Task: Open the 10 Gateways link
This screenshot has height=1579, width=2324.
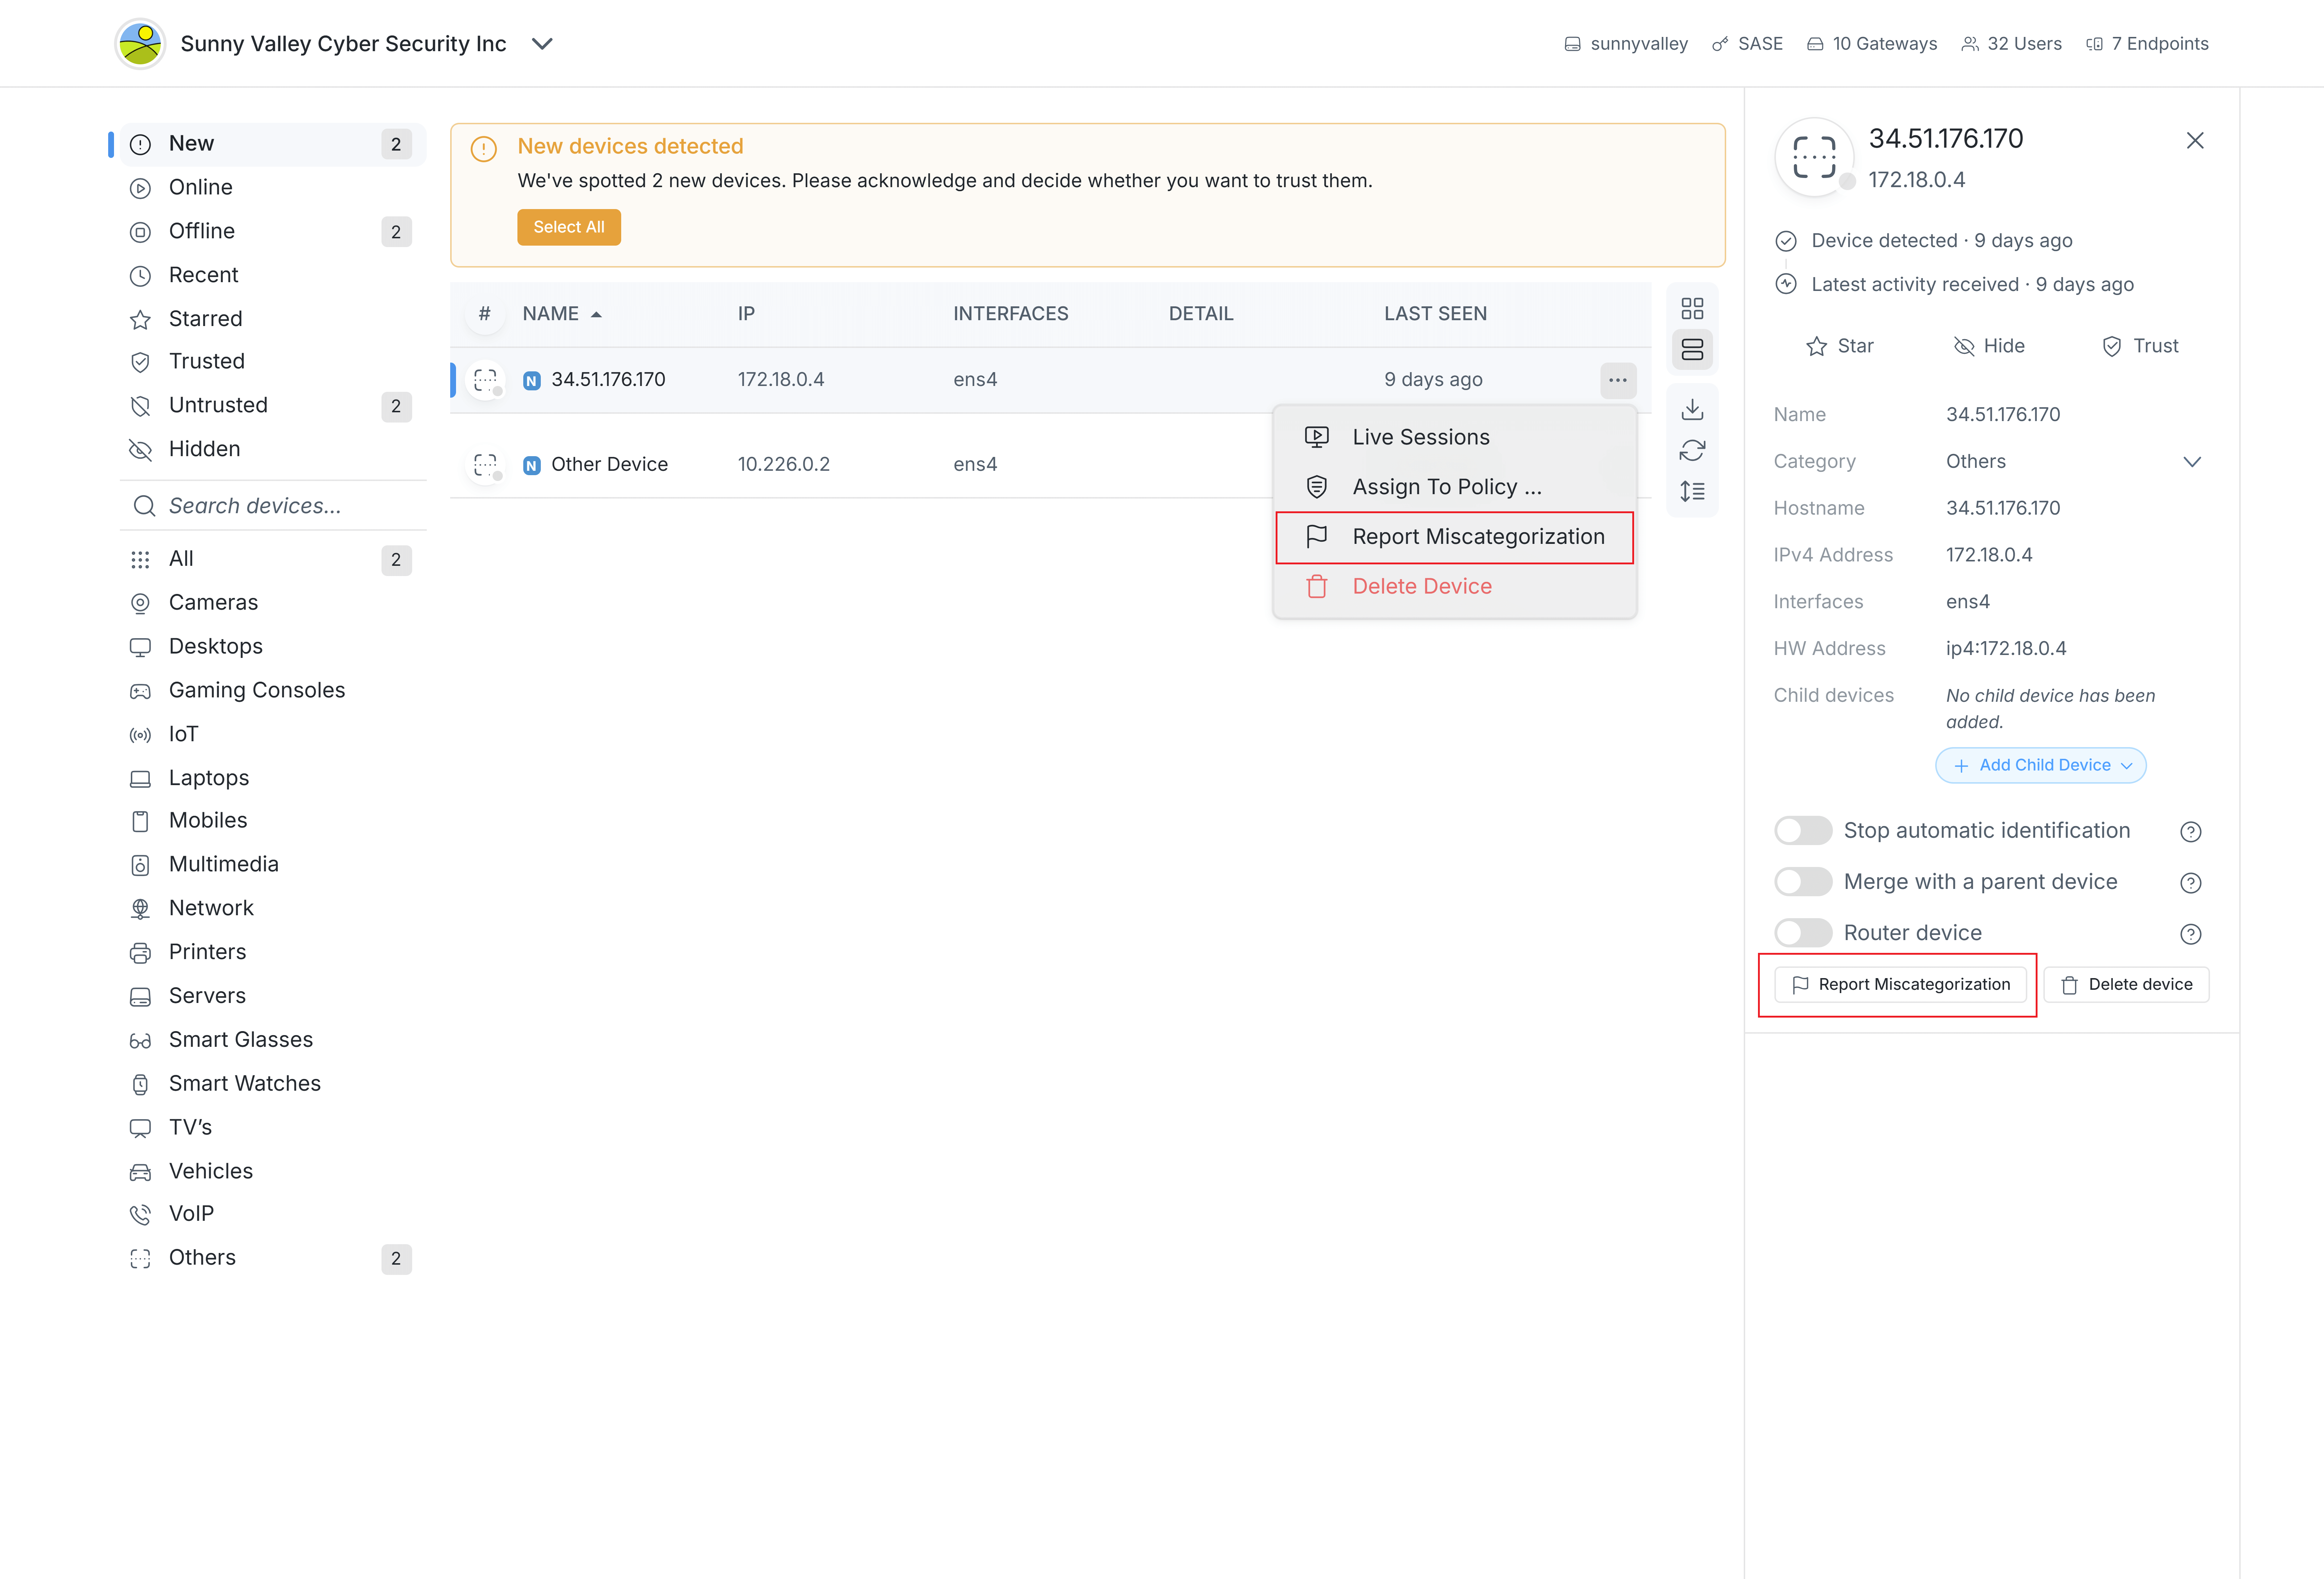Action: pyautogui.click(x=1872, y=44)
